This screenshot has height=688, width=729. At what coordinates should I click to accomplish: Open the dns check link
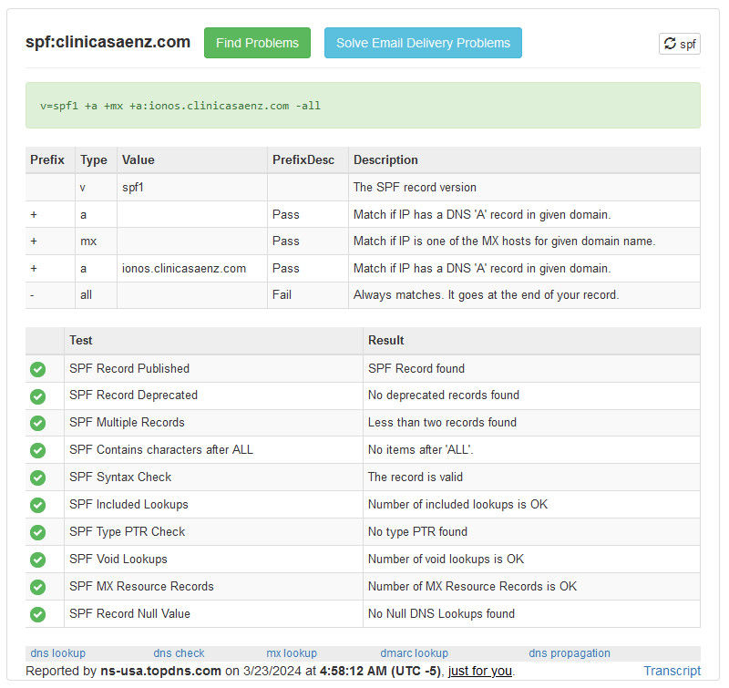point(179,653)
